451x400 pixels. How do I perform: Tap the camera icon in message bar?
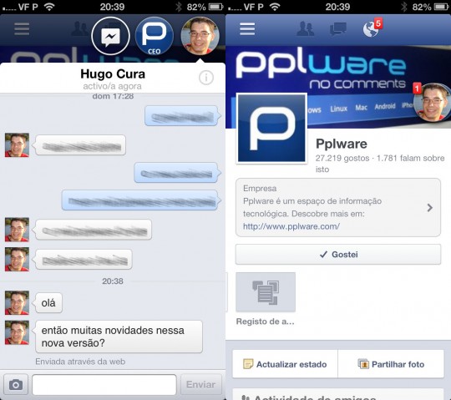[16, 384]
